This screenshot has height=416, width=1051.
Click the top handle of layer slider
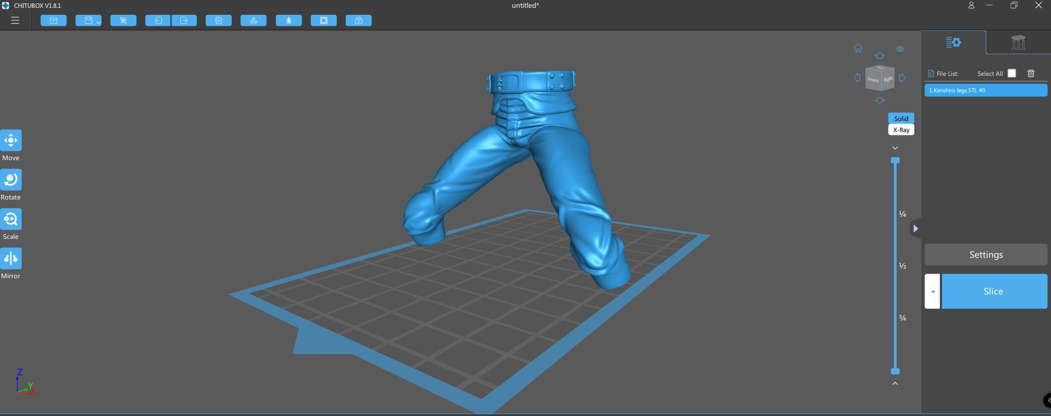[x=895, y=160]
